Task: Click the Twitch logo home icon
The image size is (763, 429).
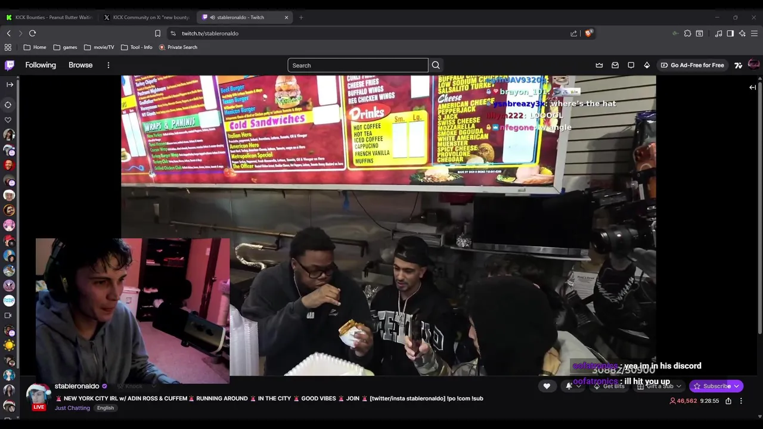Action: tap(9, 65)
